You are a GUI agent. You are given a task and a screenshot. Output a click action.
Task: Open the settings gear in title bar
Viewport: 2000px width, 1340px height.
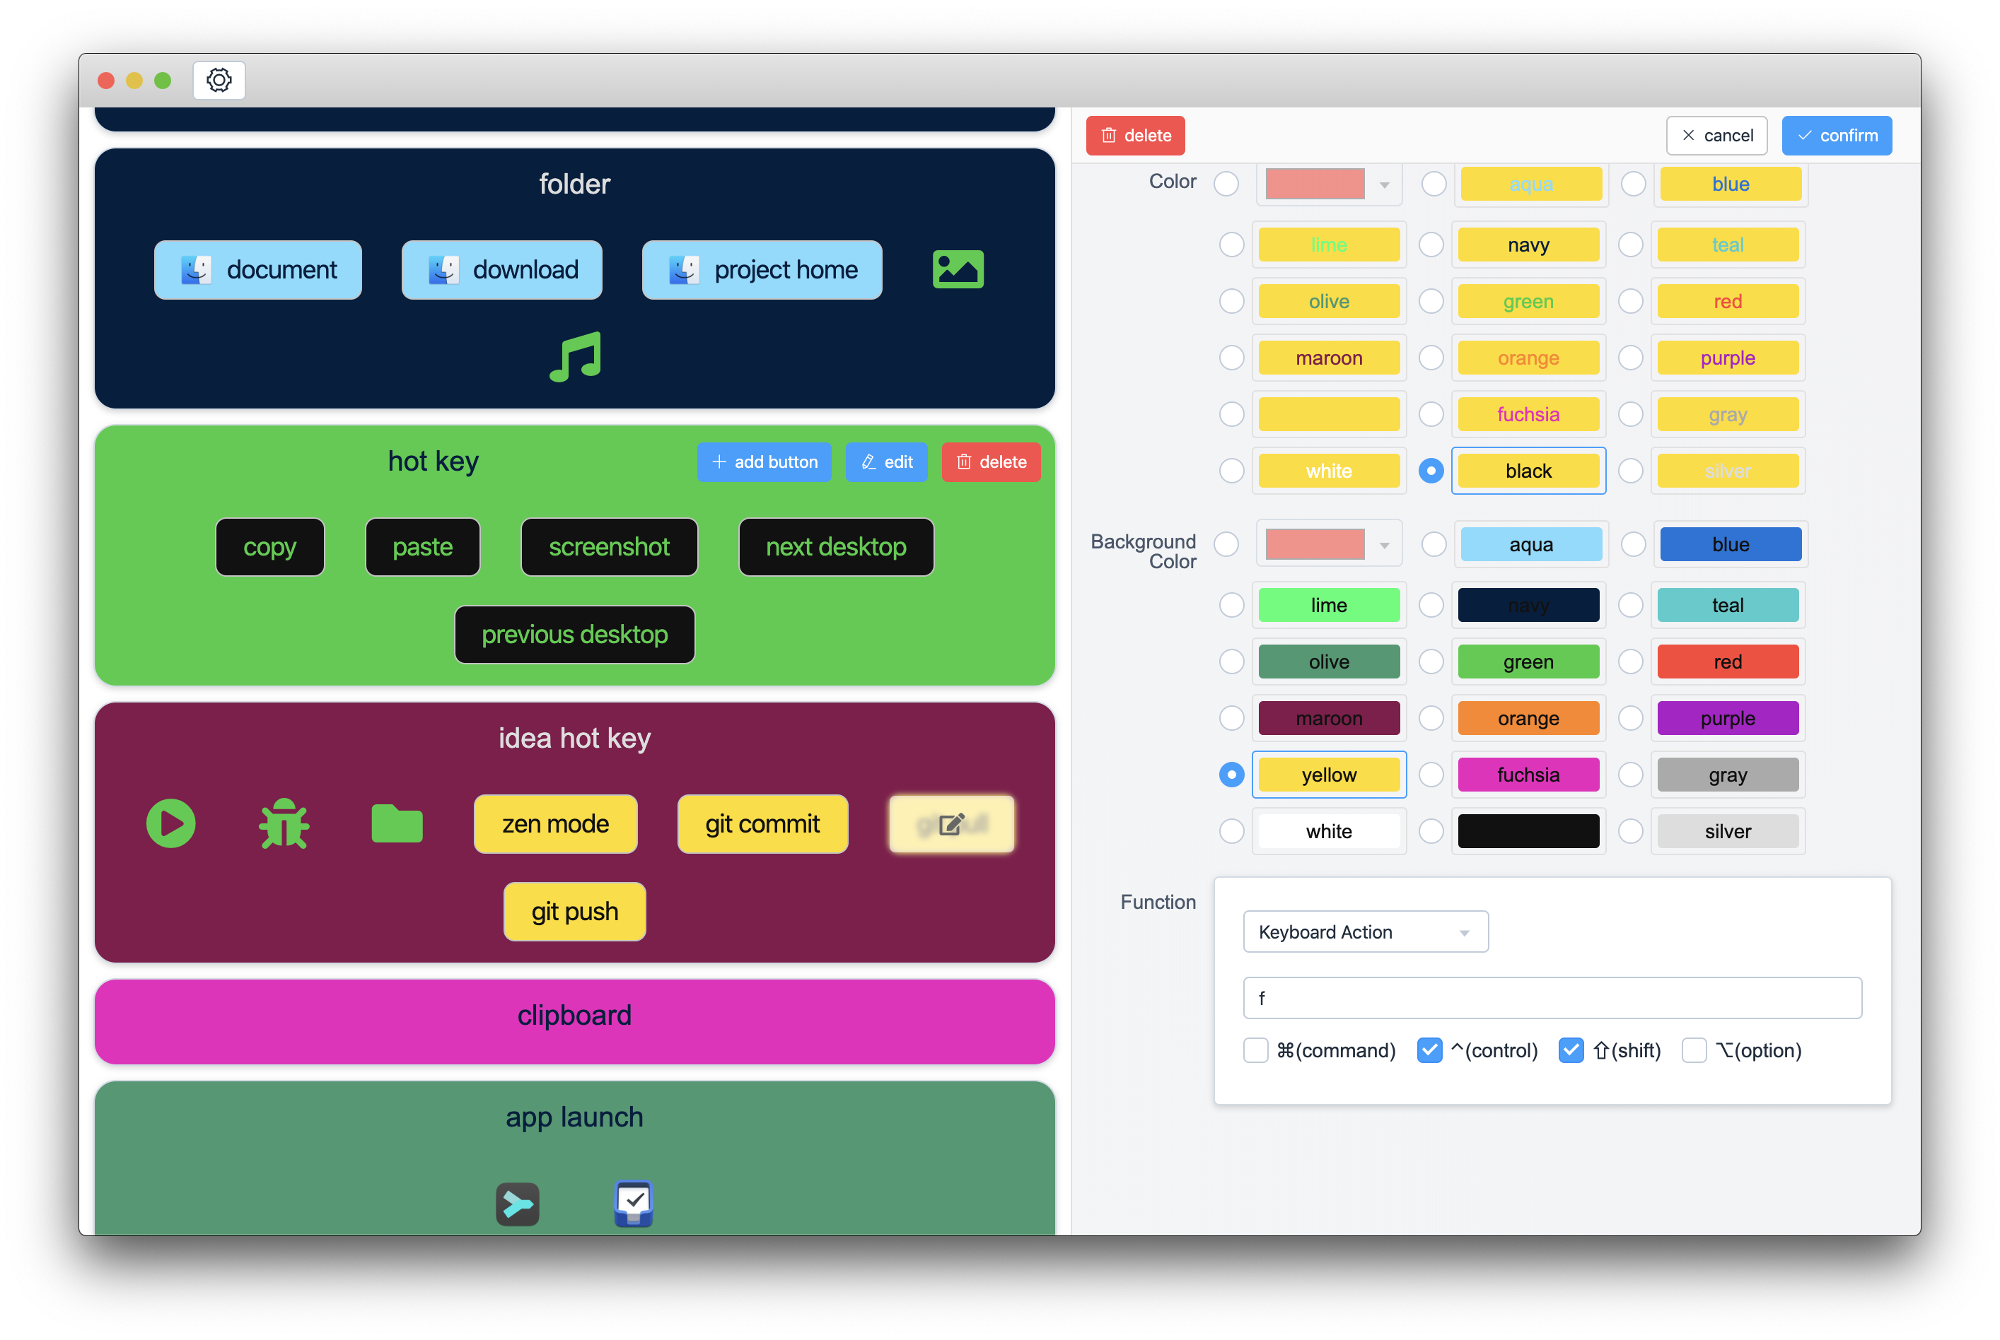tap(219, 81)
